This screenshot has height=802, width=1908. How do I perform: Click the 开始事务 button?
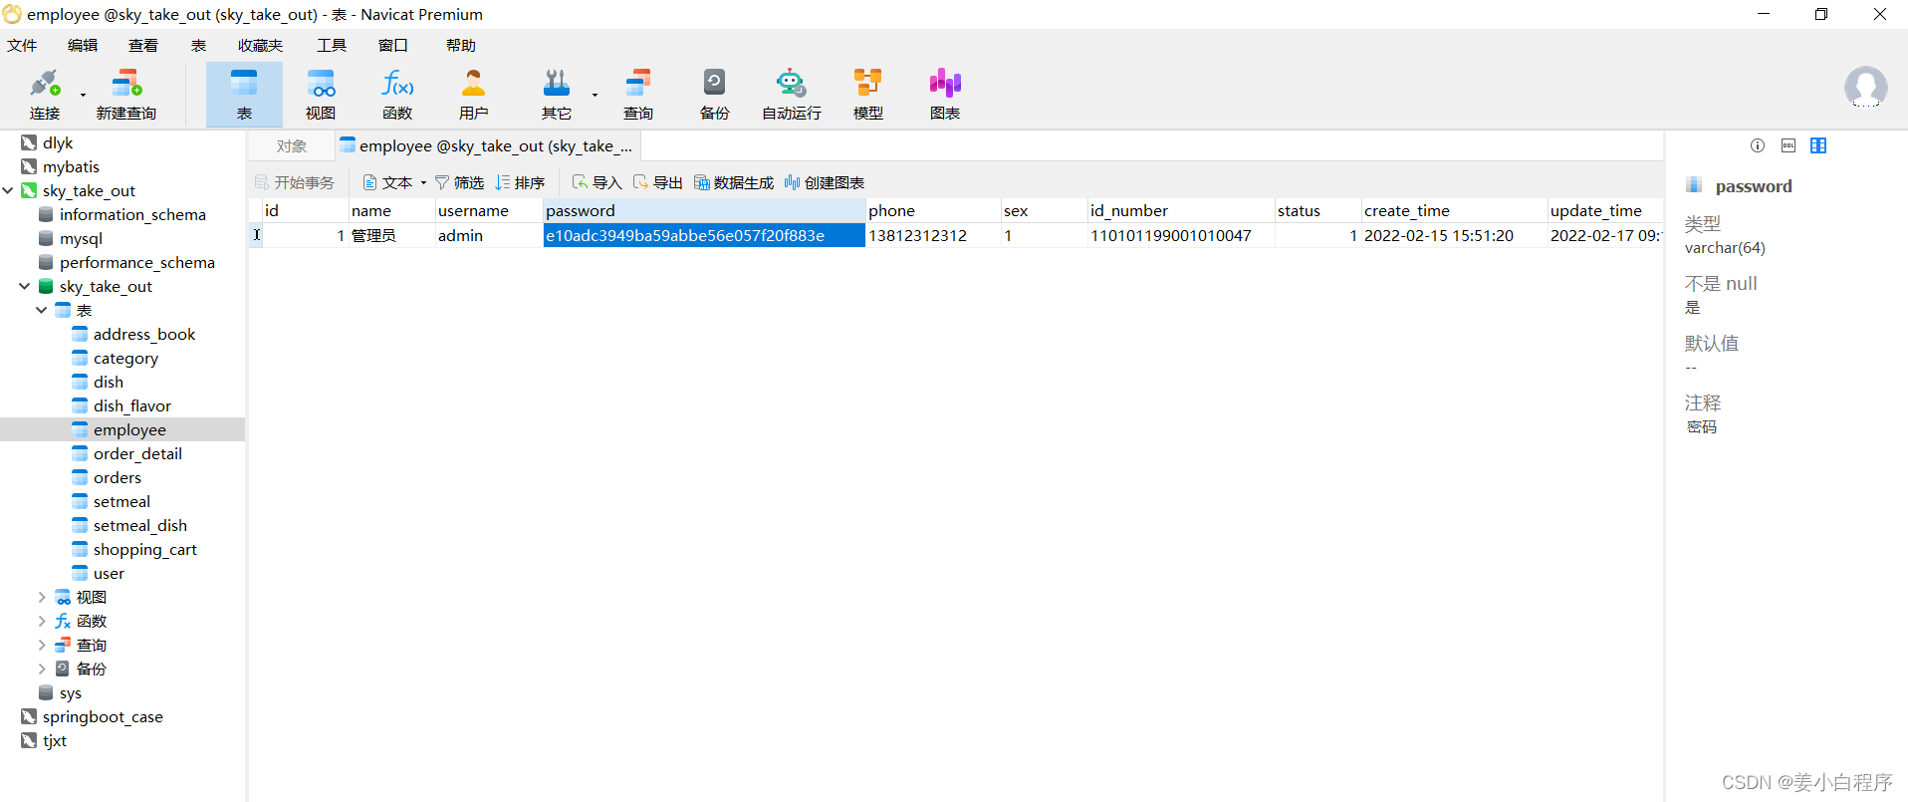point(295,182)
